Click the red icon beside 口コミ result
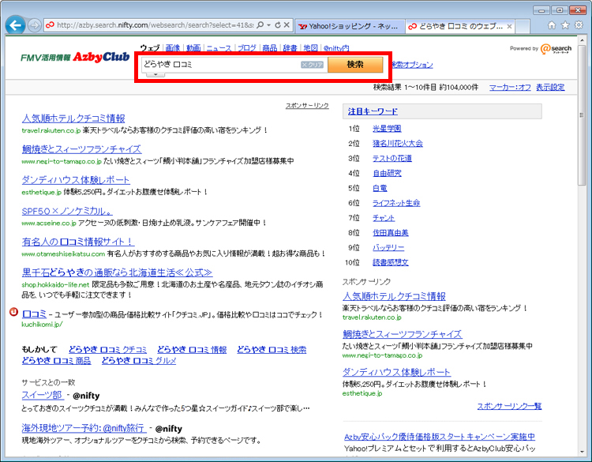The width and height of the screenshot is (592, 462). [x=13, y=312]
